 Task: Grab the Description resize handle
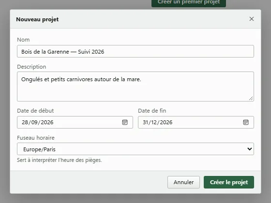pos(251,99)
